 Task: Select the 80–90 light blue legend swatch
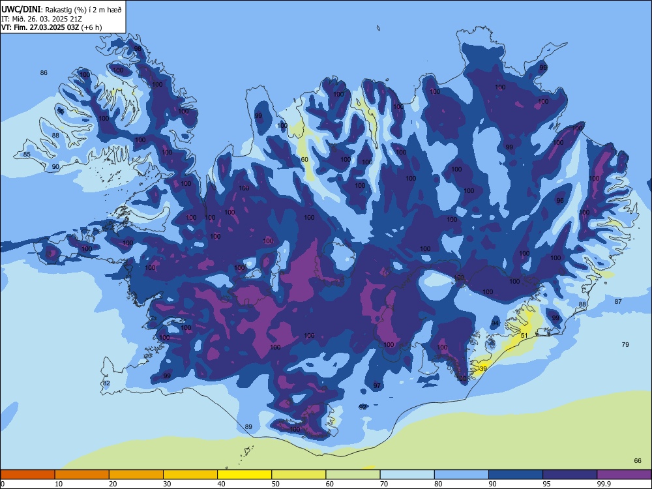point(462,475)
